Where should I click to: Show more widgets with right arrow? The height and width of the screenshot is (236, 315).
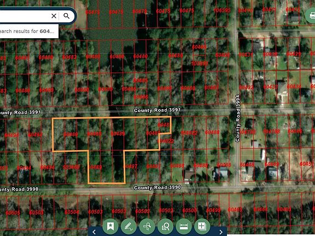coord(221,232)
